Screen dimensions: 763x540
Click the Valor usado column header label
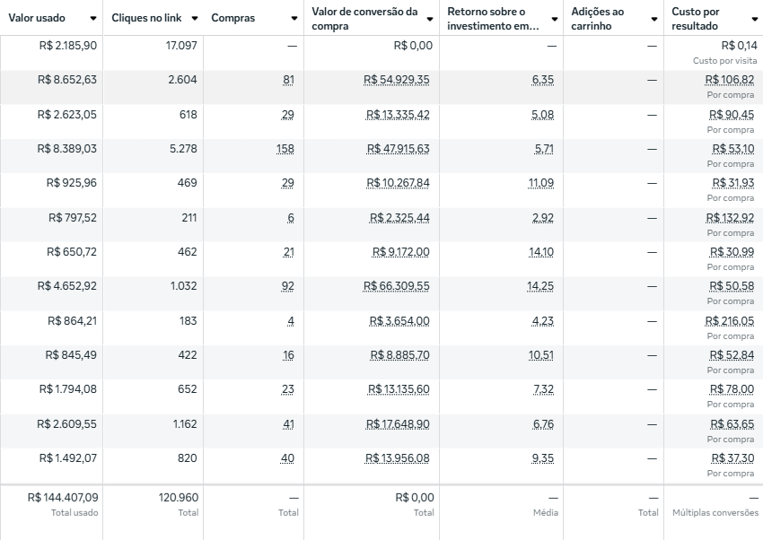(35, 19)
